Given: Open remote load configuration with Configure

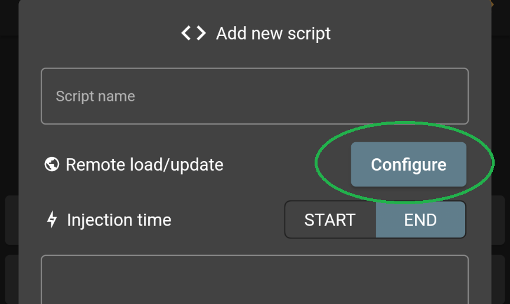Looking at the screenshot, I should (x=408, y=164).
